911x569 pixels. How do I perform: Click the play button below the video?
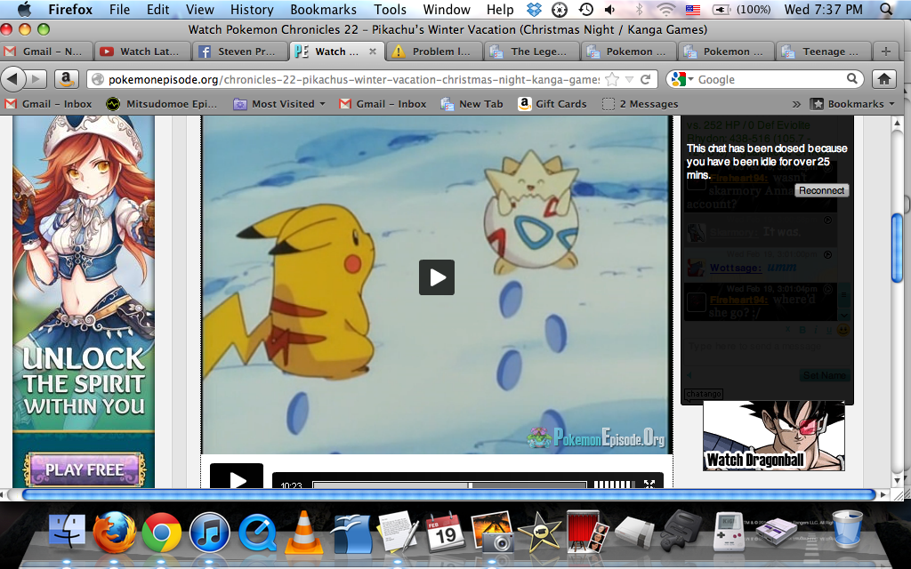coord(237,477)
